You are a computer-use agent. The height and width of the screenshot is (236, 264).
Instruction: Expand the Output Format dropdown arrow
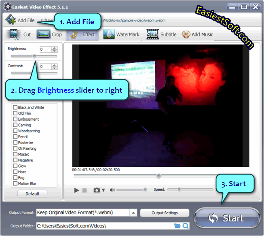coord(133,213)
